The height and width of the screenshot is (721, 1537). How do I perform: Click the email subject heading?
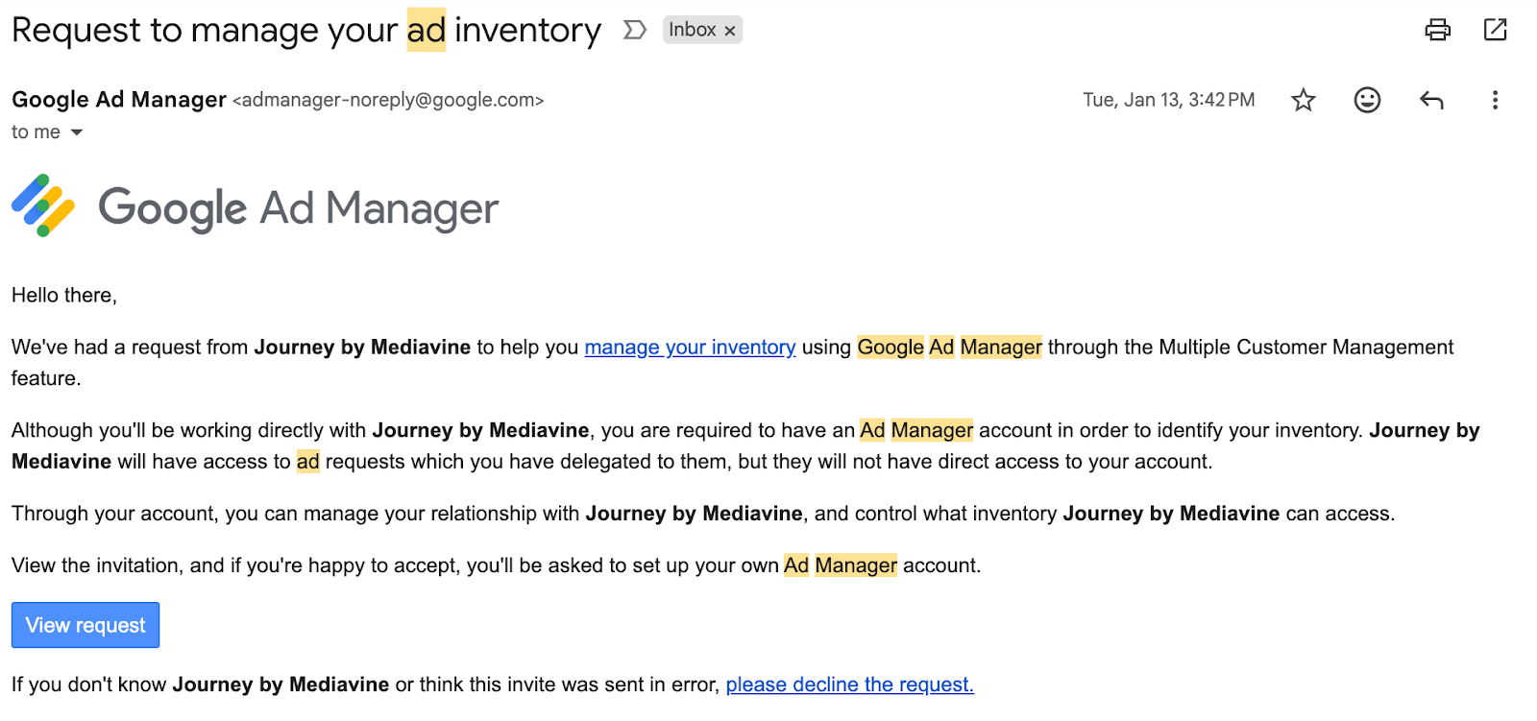pyautogui.click(x=305, y=30)
